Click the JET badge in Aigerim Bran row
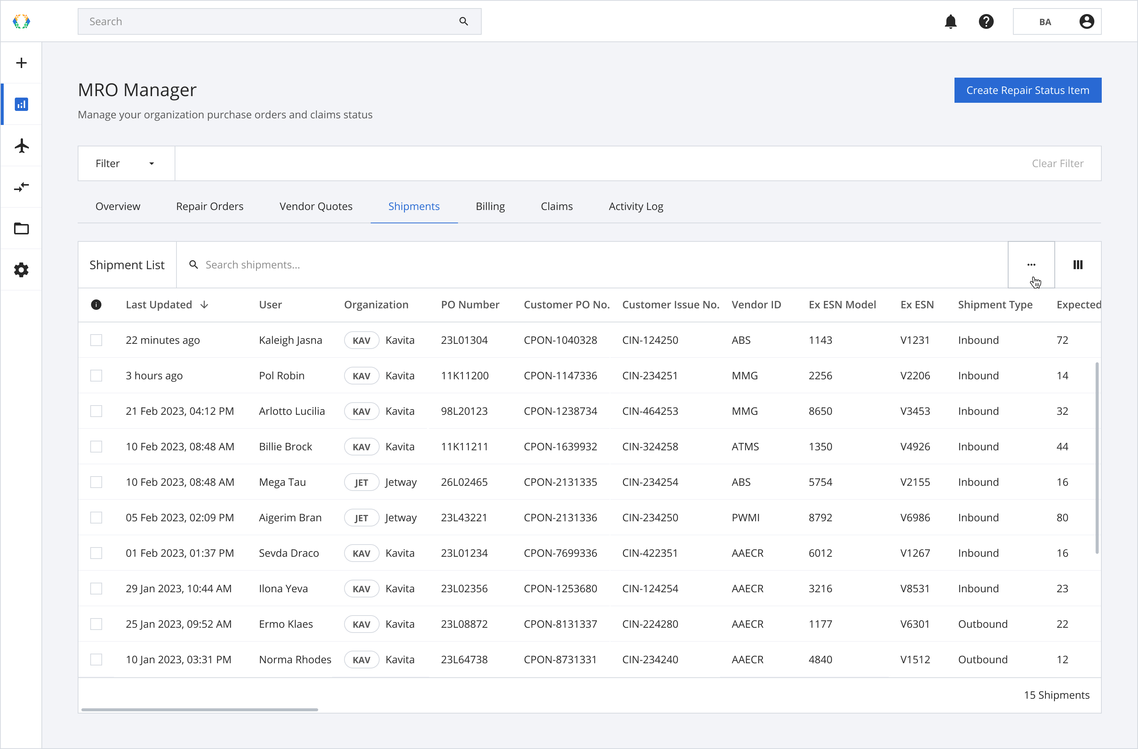The width and height of the screenshot is (1138, 749). coord(361,517)
